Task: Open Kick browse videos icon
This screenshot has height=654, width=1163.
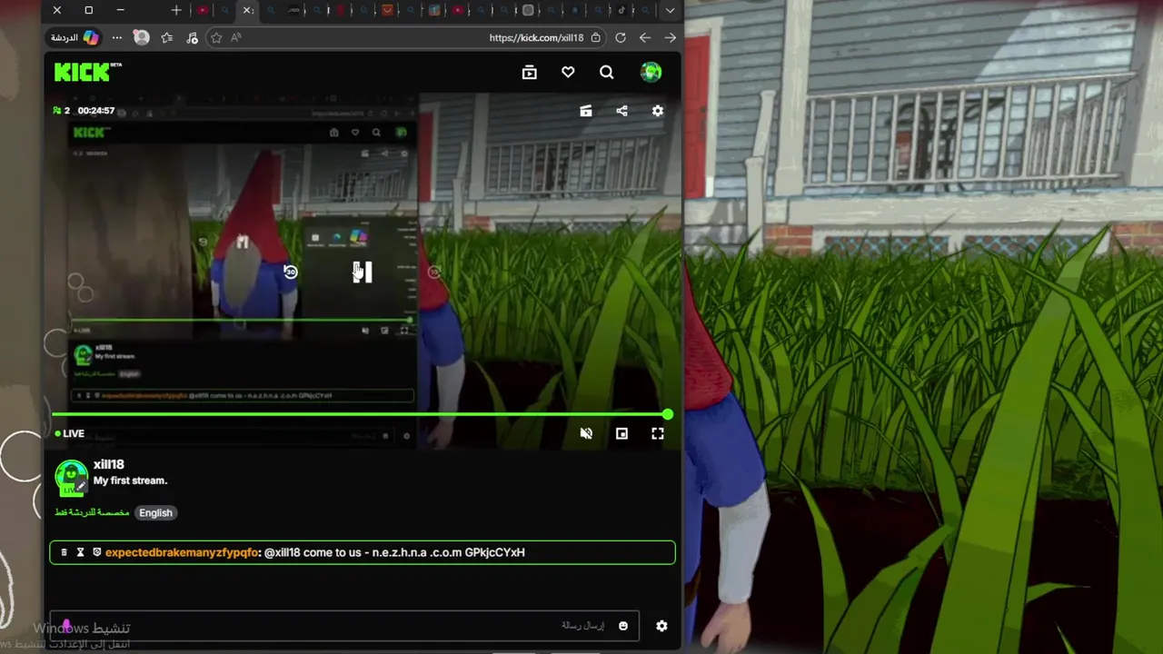Action: point(530,73)
